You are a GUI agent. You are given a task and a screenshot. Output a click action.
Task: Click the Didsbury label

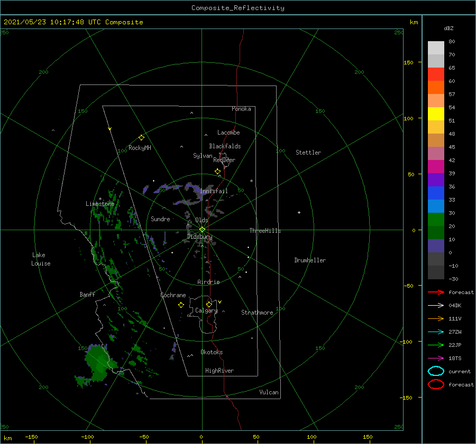coord(200,237)
